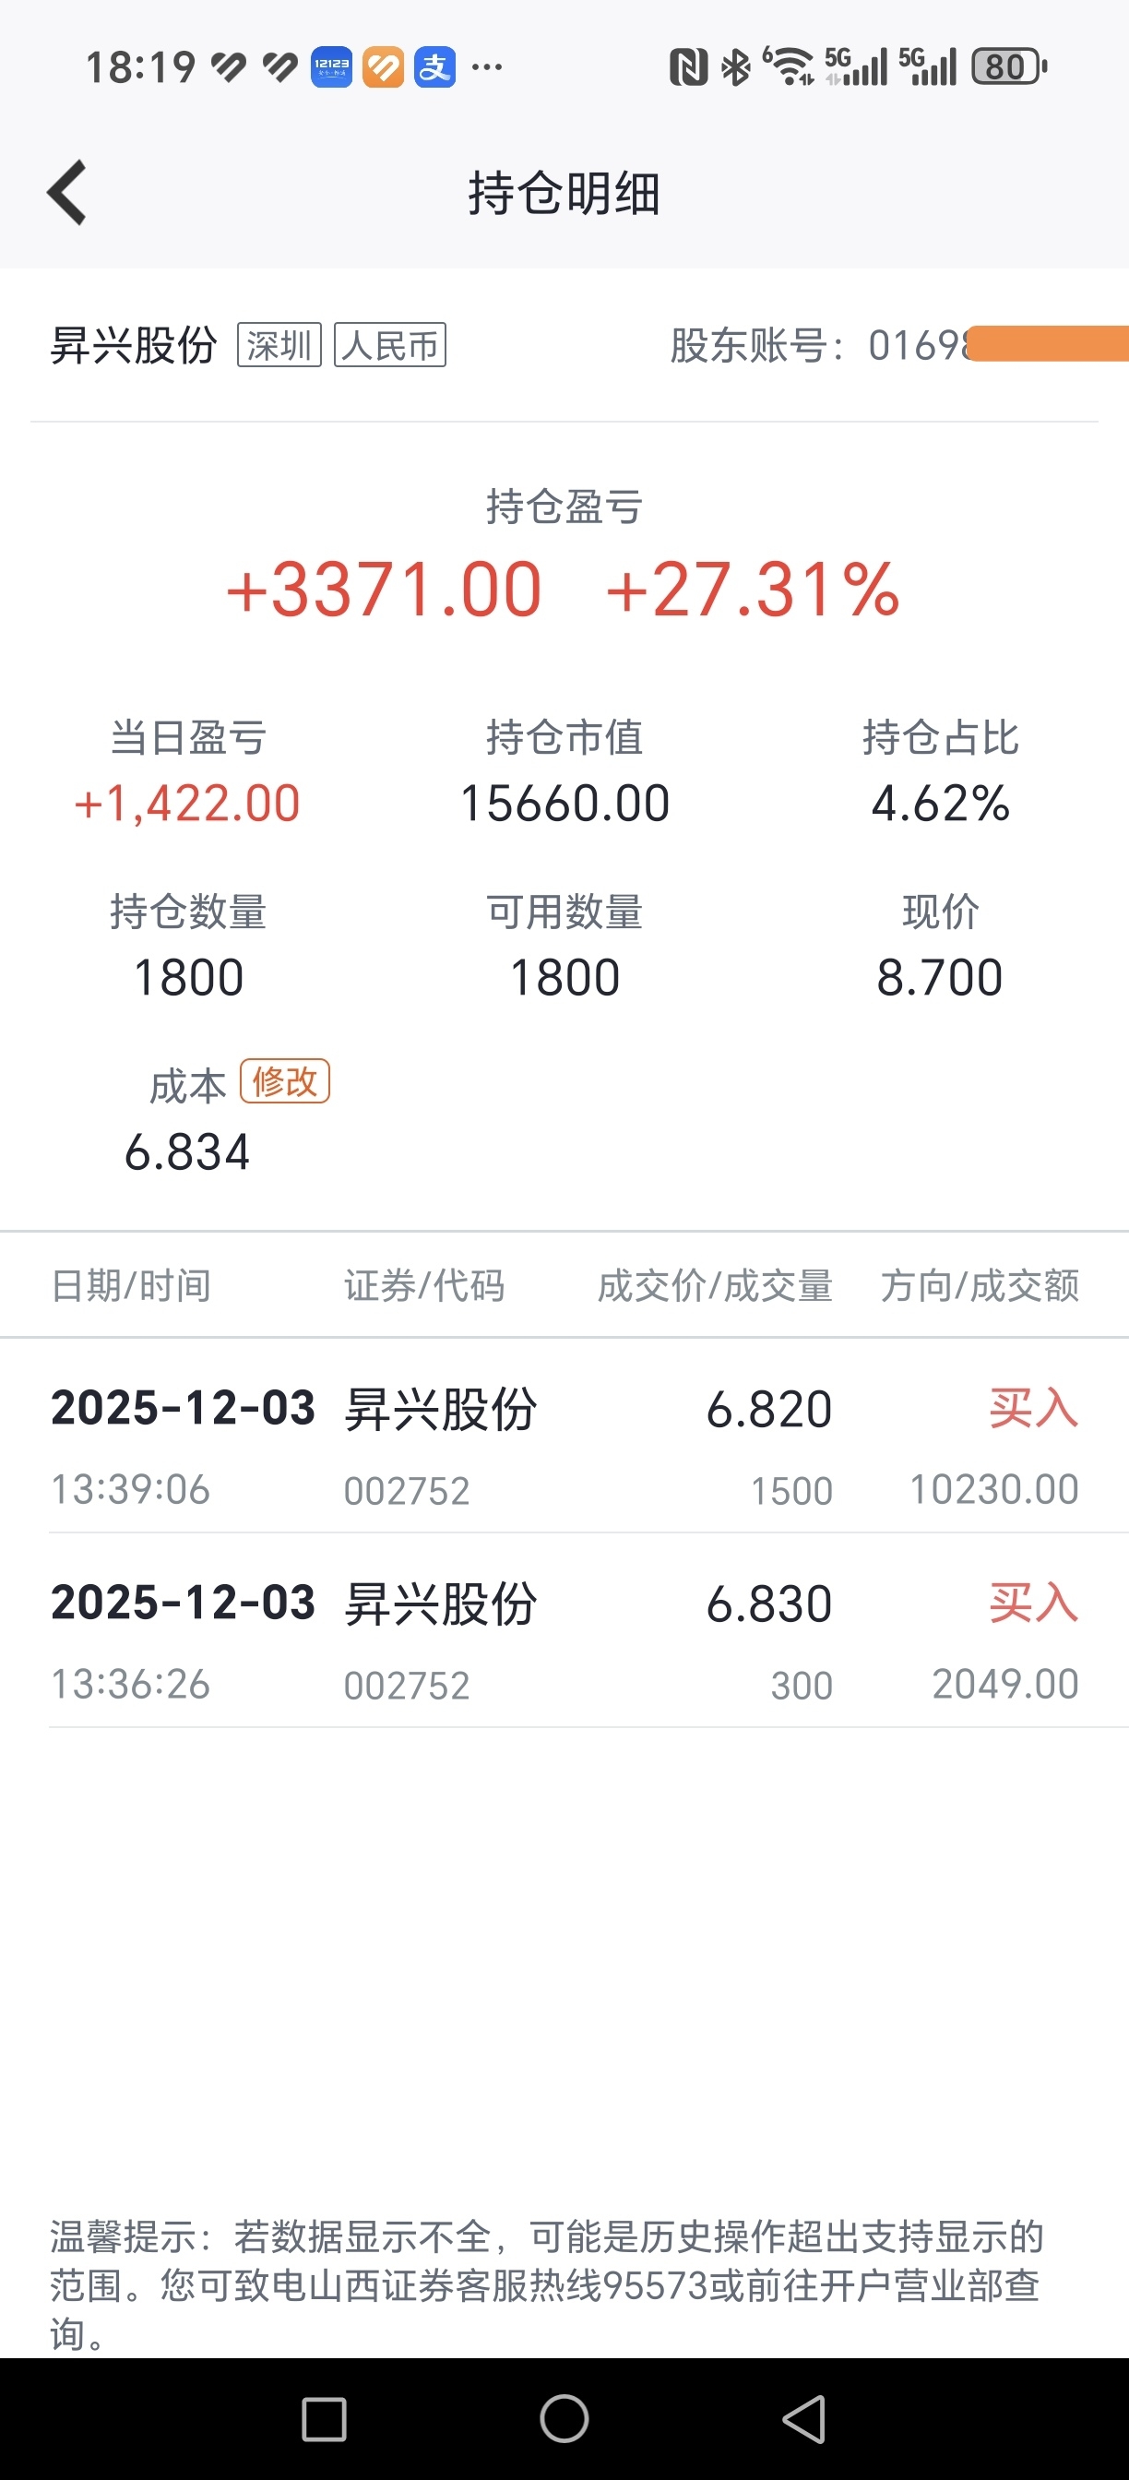Tap the Android back triangle button
The image size is (1129, 2480).
(804, 2418)
